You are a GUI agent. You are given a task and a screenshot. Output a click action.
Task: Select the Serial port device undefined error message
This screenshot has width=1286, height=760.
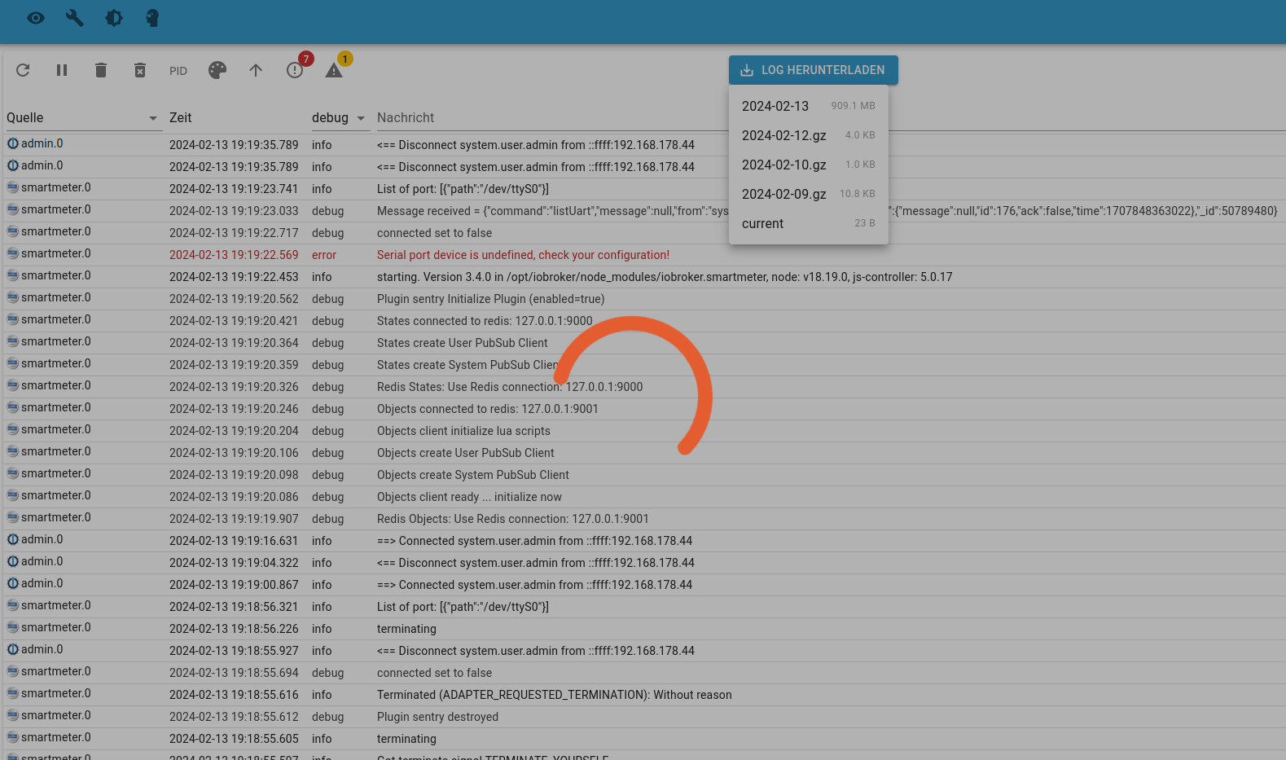[523, 255]
